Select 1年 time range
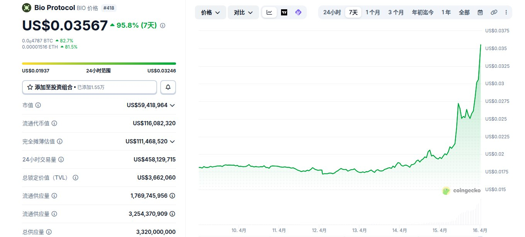 pos(446,12)
